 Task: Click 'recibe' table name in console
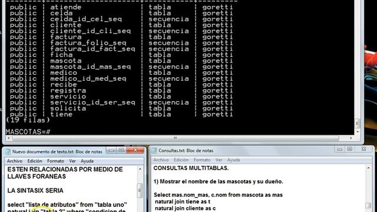tap(64, 85)
